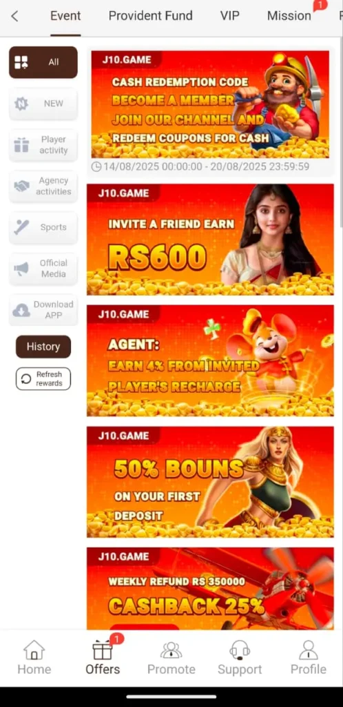This screenshot has width=343, height=707.
Task: Select the All category button
Action: pyautogui.click(x=43, y=62)
